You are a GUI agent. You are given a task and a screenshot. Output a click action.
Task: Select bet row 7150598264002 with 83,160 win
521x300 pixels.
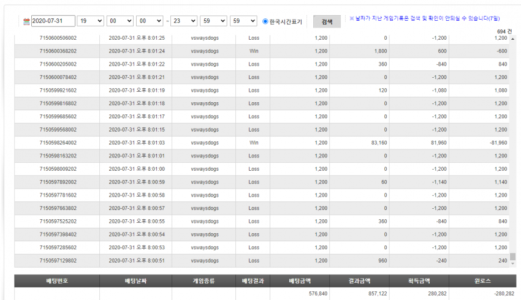click(262, 143)
